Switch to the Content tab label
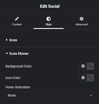The height and width of the screenshot is (104, 99). click(17, 24)
